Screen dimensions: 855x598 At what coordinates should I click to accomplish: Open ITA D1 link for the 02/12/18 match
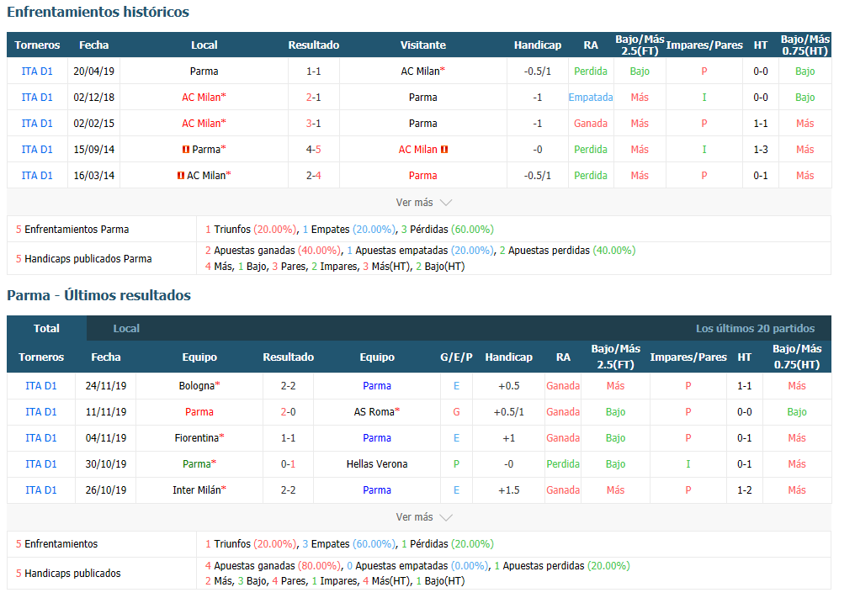click(x=37, y=98)
